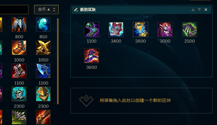
Task: Open the 金币 sort dropdown
Action: point(46,10)
